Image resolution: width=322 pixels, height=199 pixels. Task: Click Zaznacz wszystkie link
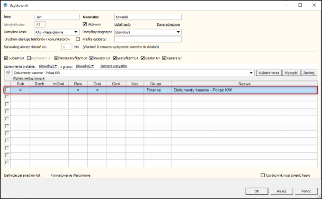(114, 66)
